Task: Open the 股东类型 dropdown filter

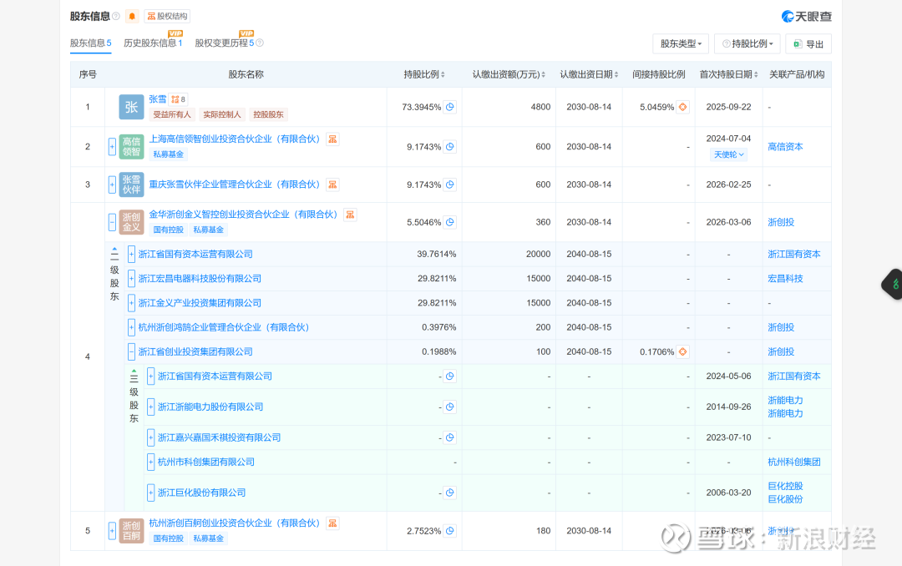Action: pyautogui.click(x=681, y=43)
